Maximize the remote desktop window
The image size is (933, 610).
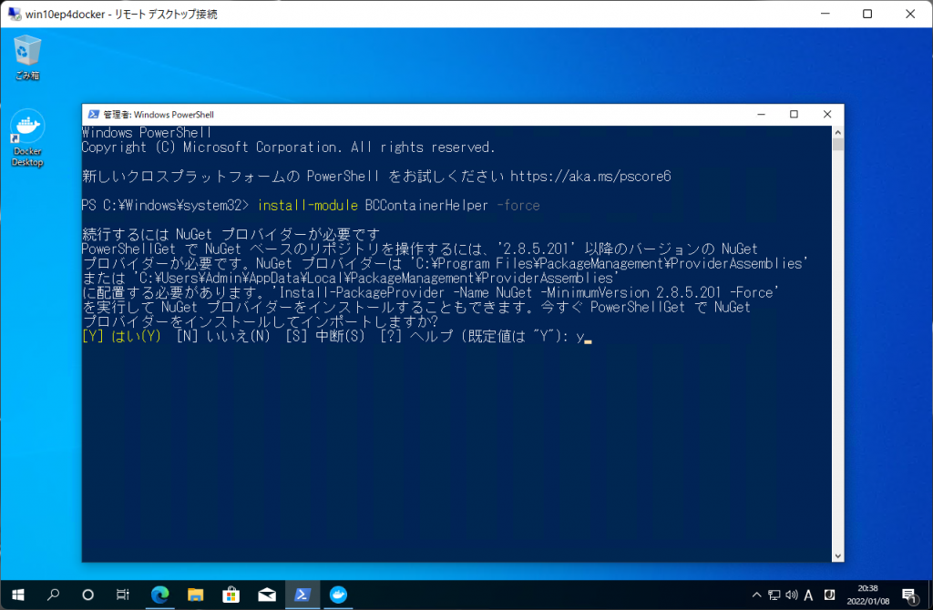coord(867,14)
